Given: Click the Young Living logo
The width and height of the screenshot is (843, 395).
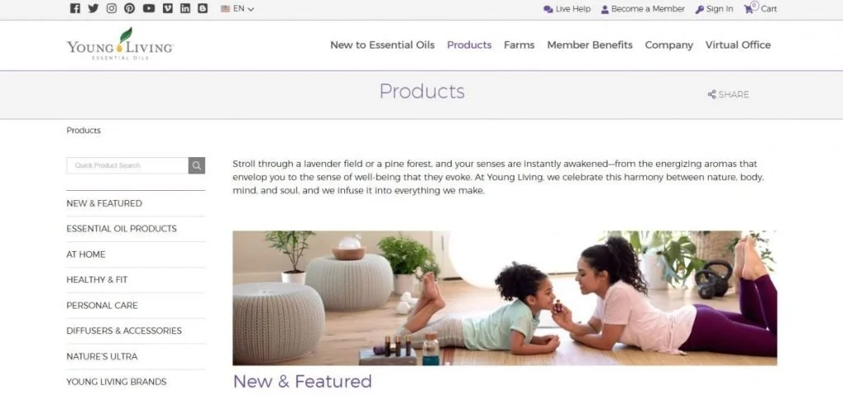Looking at the screenshot, I should point(120,44).
